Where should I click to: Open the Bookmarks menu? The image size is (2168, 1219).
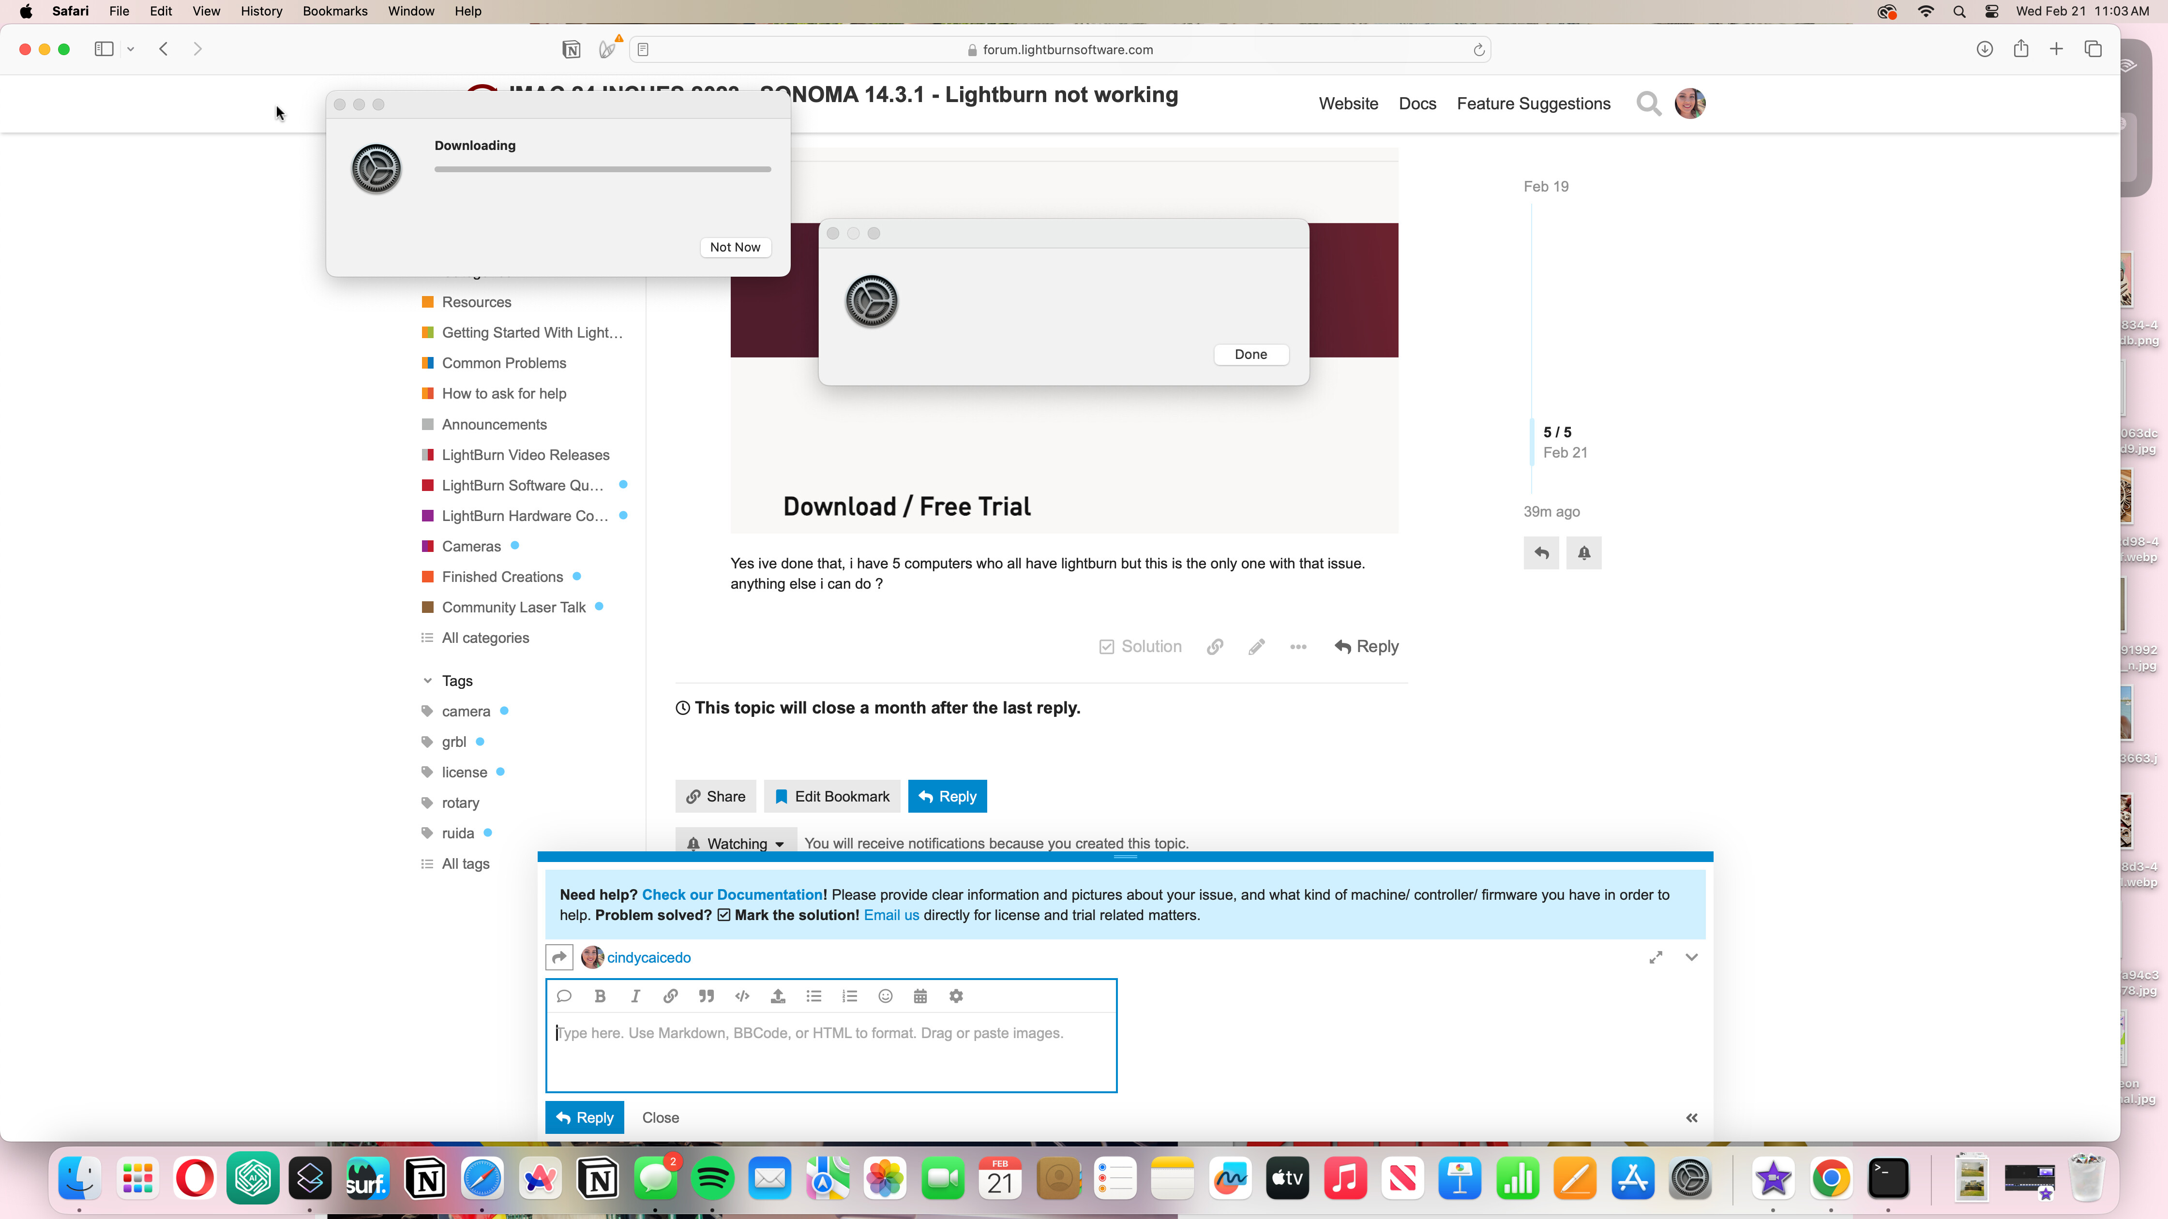click(335, 11)
